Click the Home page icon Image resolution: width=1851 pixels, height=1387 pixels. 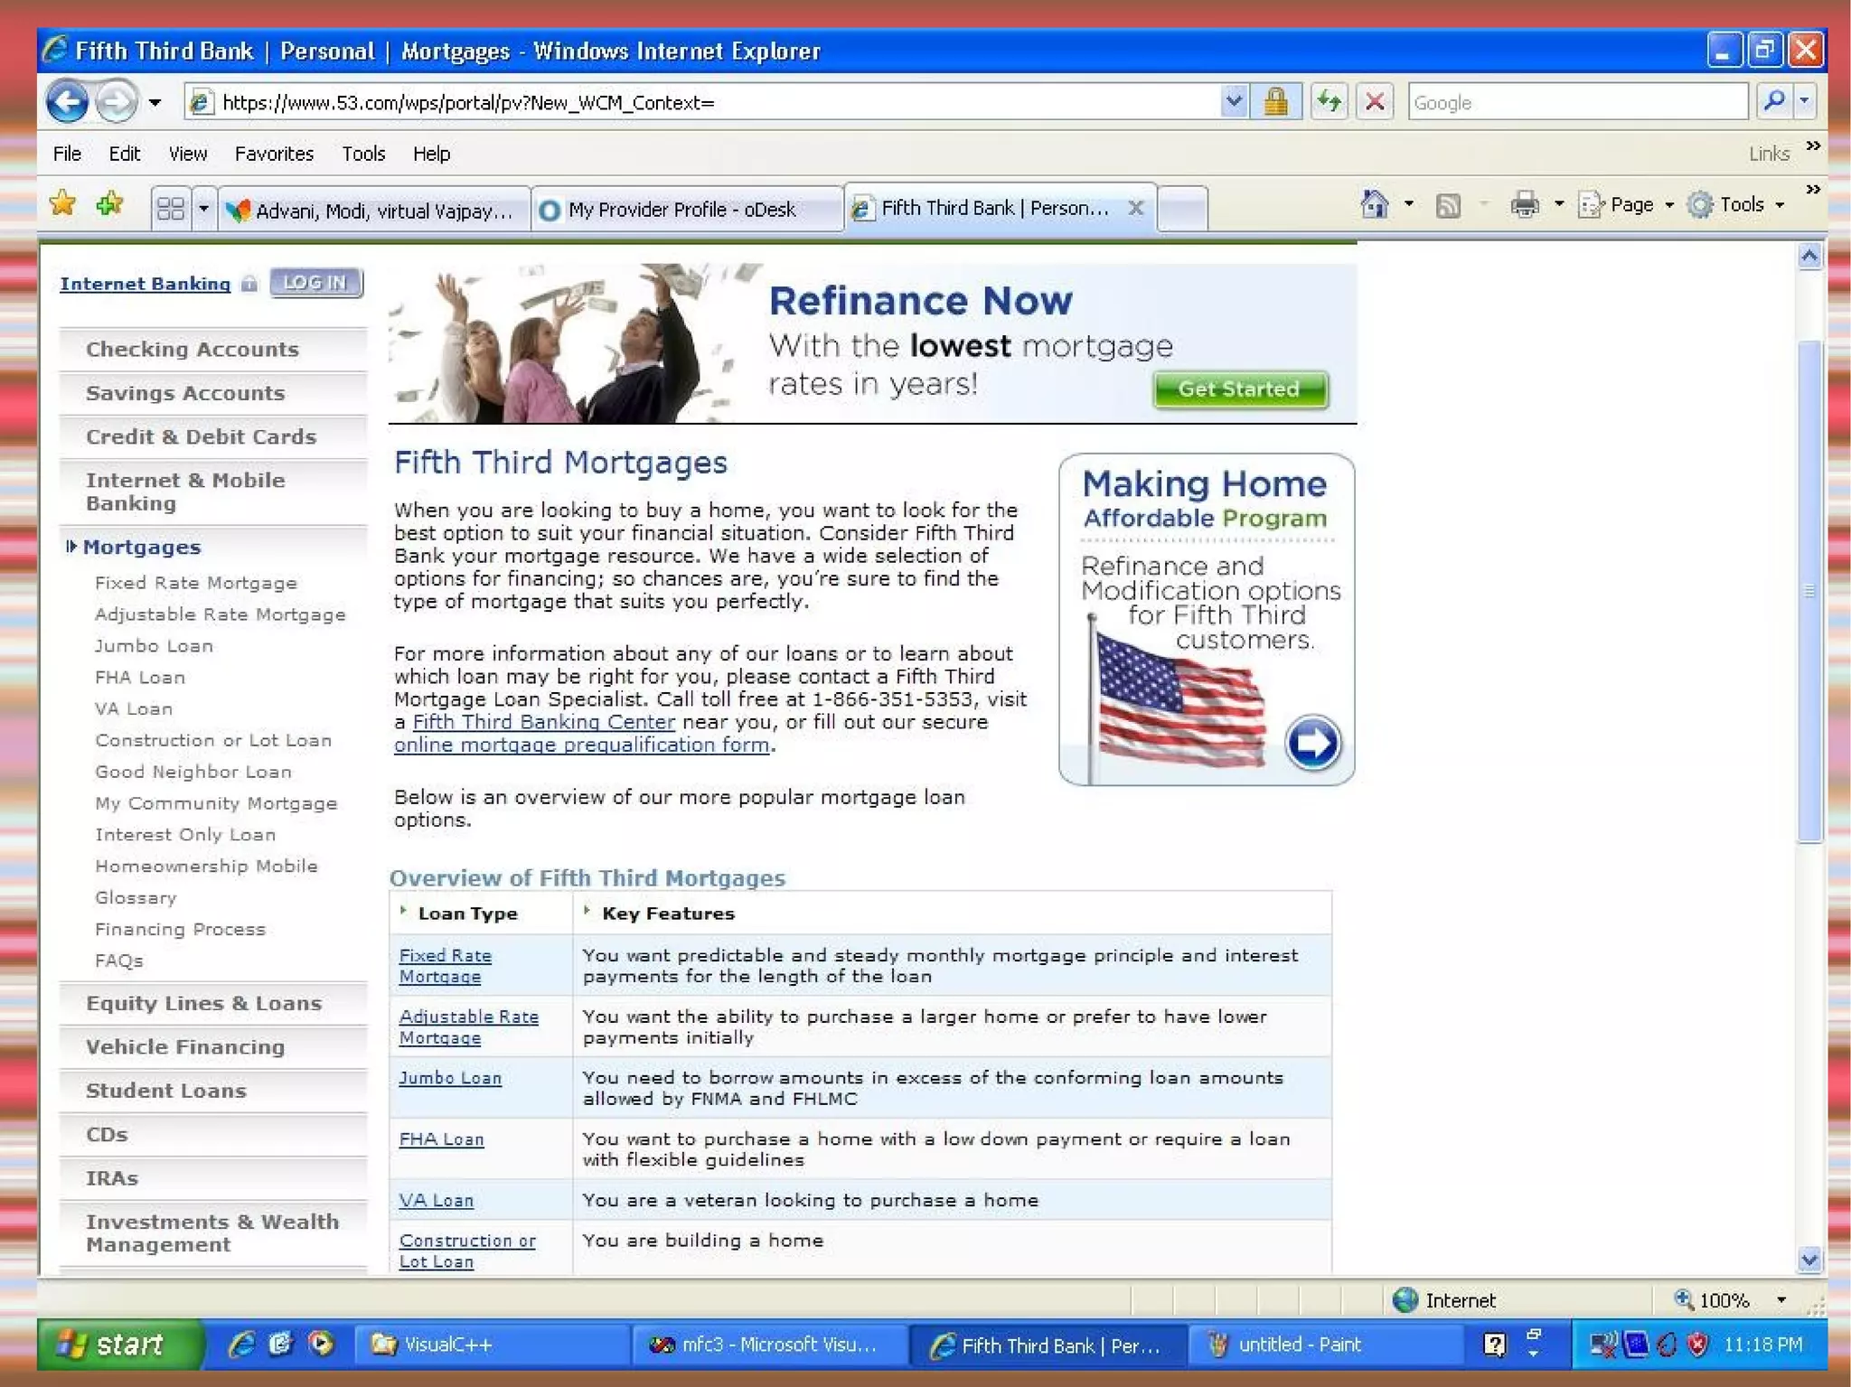pos(1374,205)
